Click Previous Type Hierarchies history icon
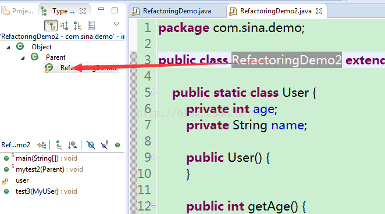The width and height of the screenshot is (385, 214). point(91,26)
